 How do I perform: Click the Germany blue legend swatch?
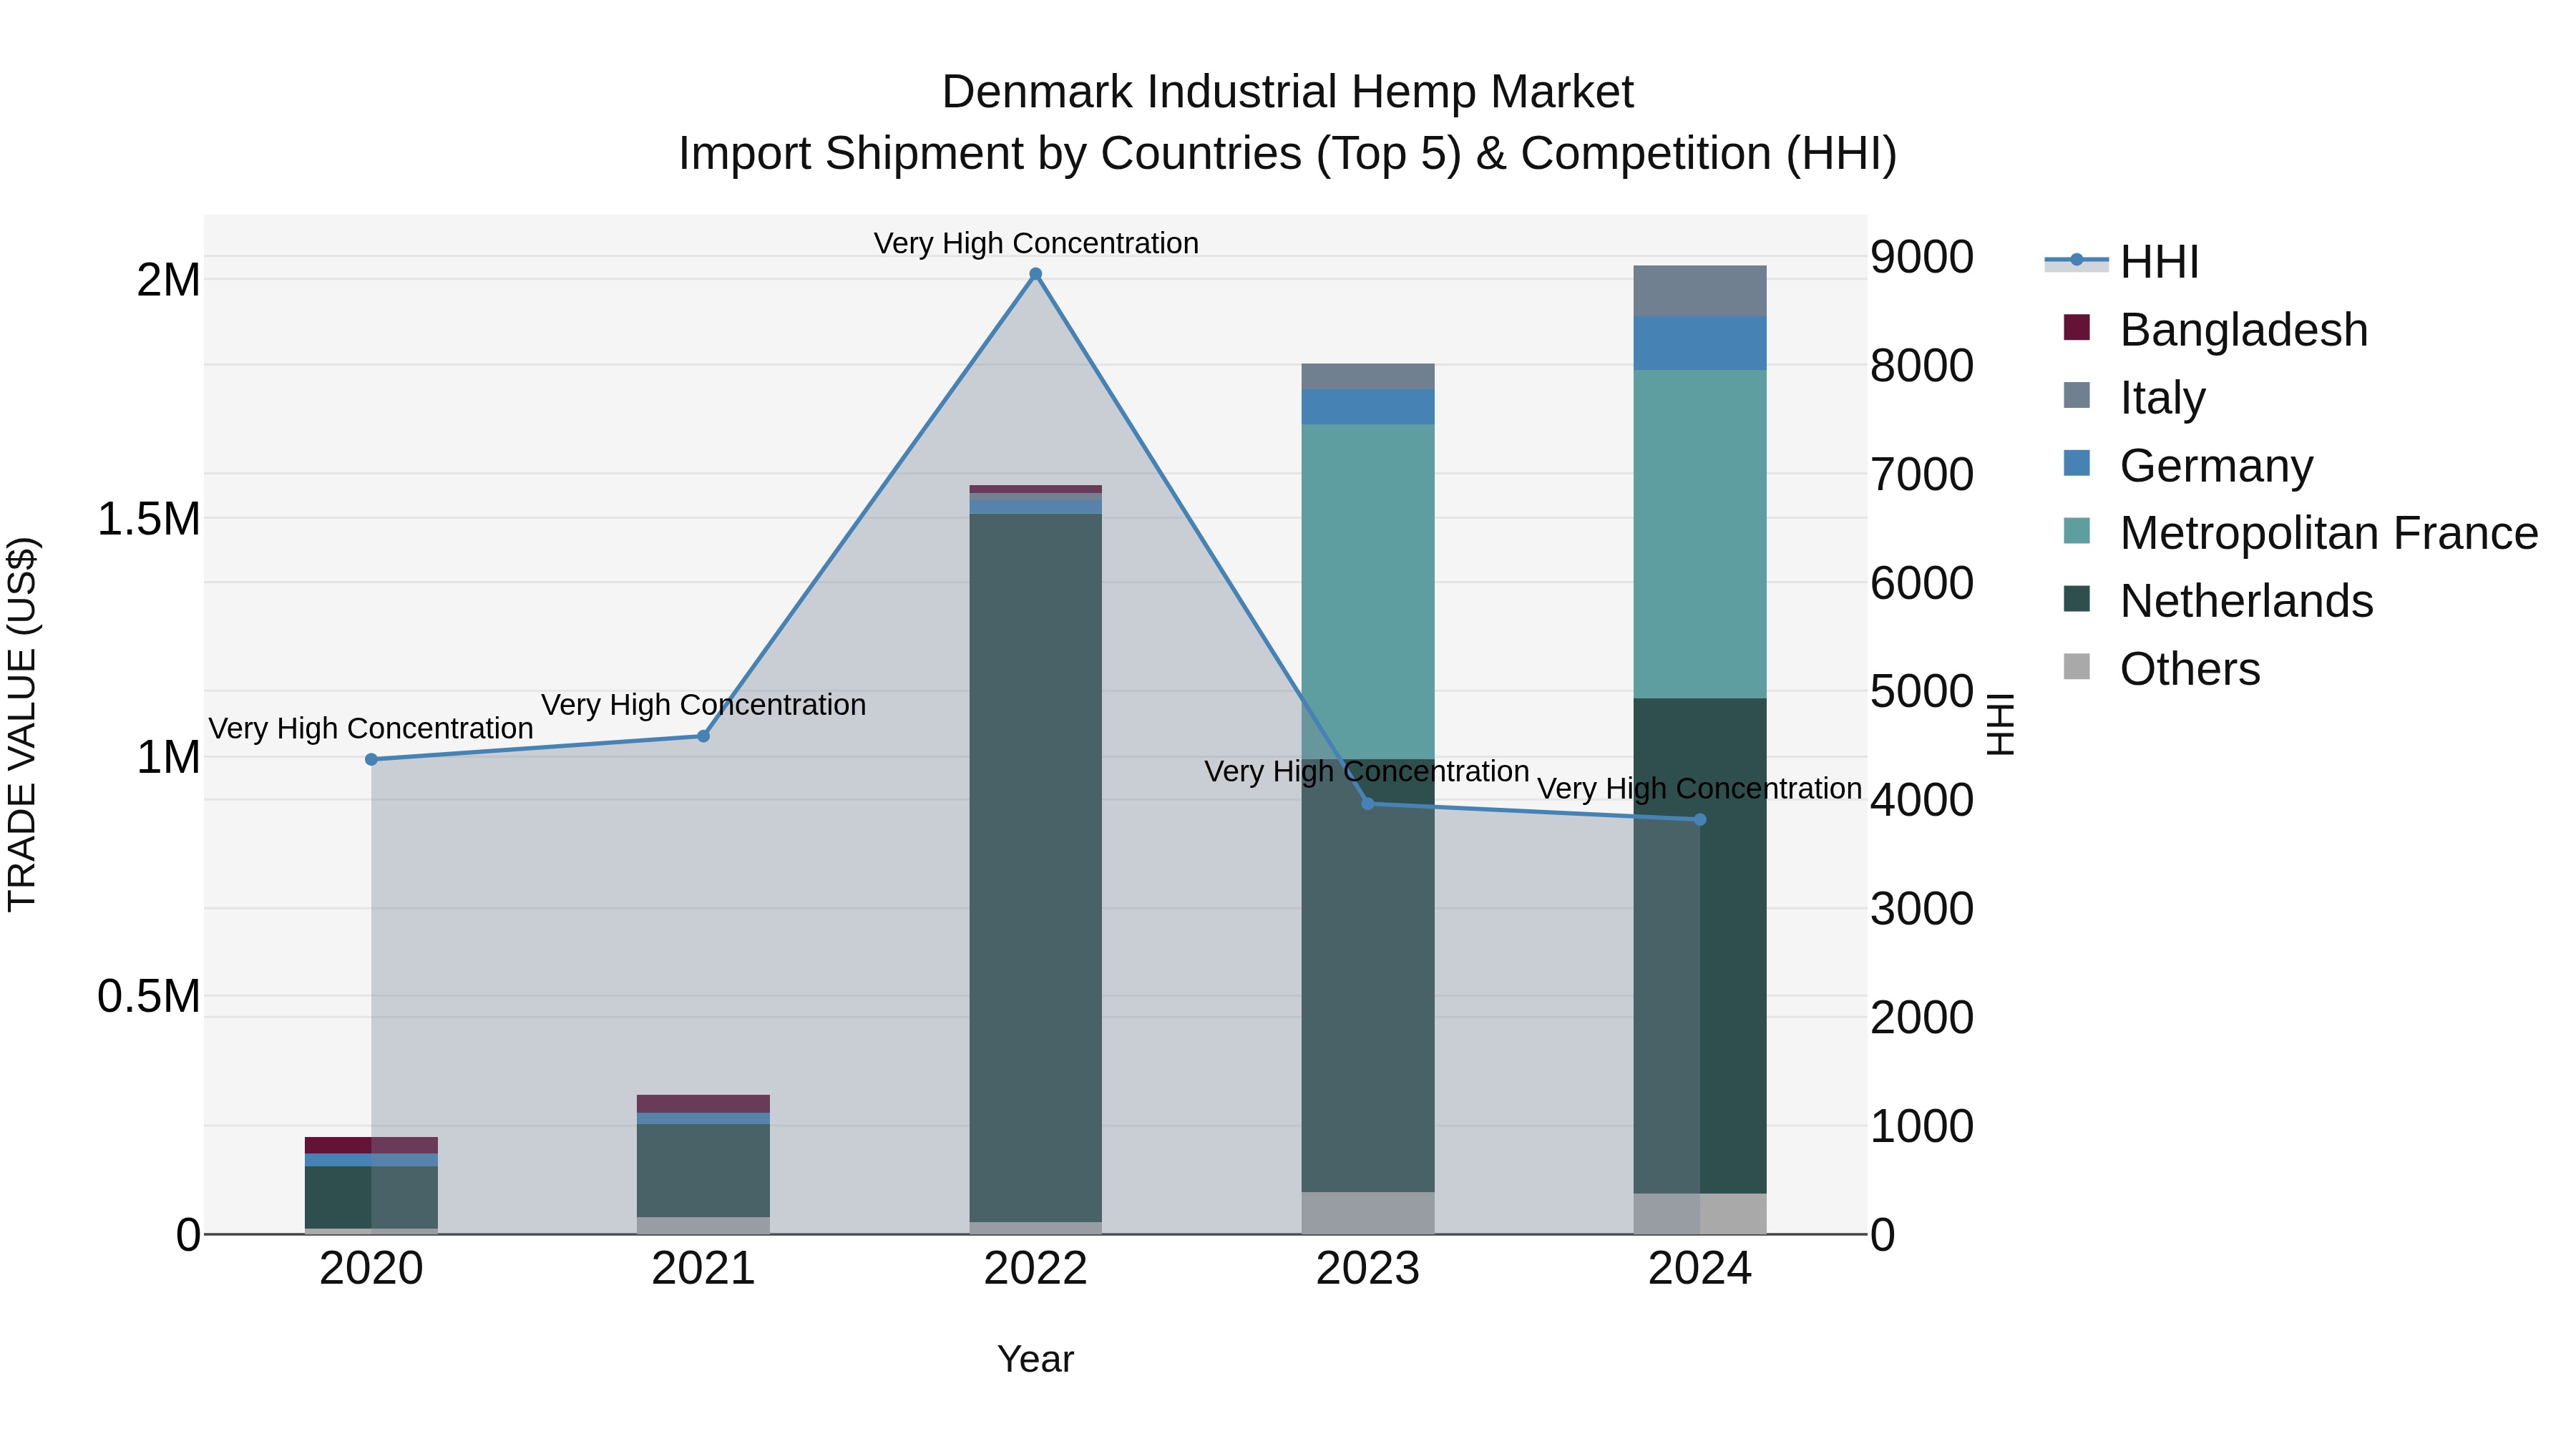(2077, 463)
